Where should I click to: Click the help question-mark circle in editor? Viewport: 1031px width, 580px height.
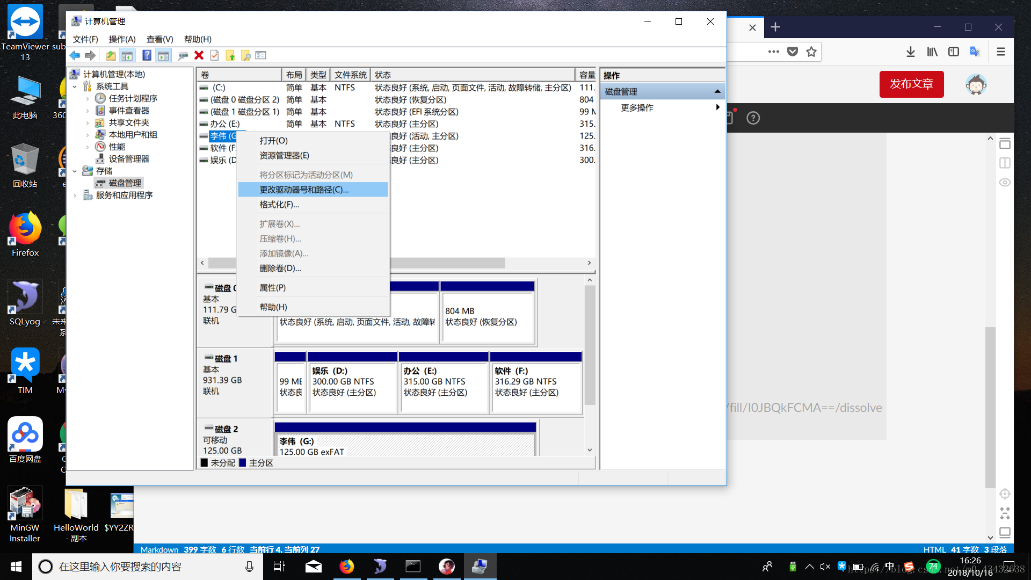click(x=753, y=118)
